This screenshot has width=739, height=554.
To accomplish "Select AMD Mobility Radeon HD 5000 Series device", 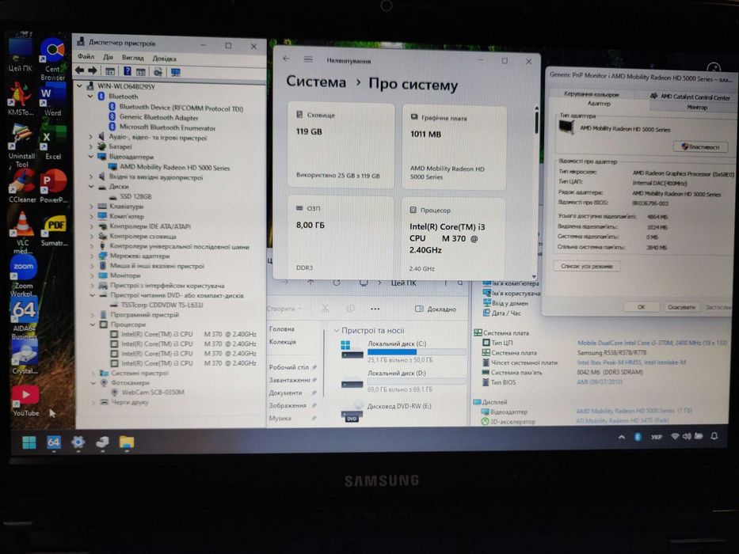I will (170, 167).
